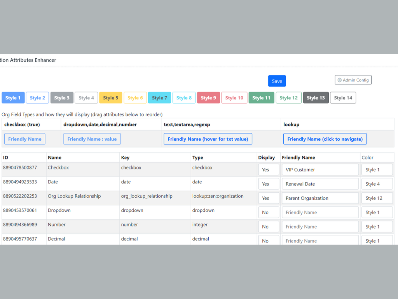Open Admin Config with gear icon
Viewport: 398px width, 299px height.
click(353, 80)
